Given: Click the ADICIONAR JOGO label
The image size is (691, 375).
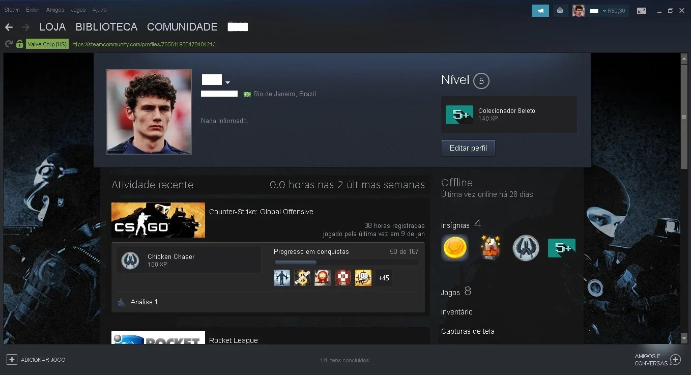Looking at the screenshot, I should click(43, 360).
